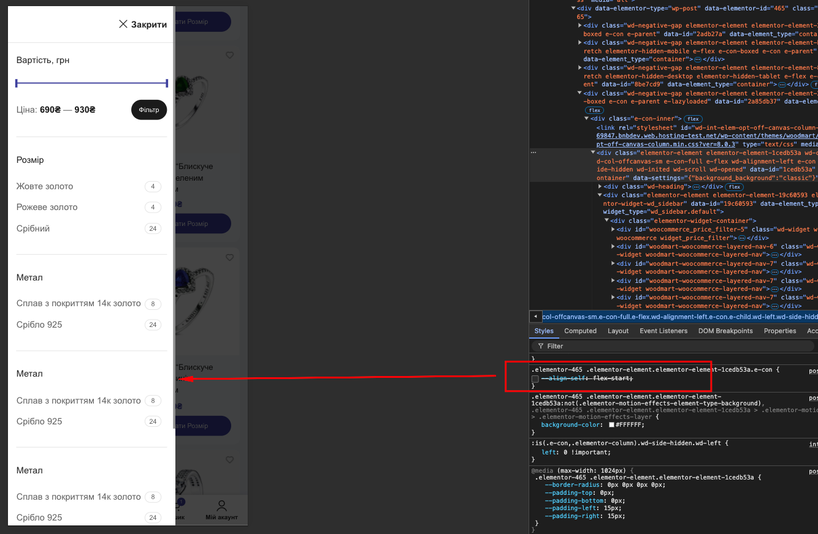Expand the wd-heading div node
Screen dimensions: 818x534
(600, 186)
